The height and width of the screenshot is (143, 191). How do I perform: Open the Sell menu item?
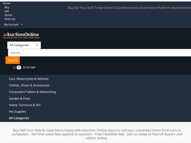(7, 11)
